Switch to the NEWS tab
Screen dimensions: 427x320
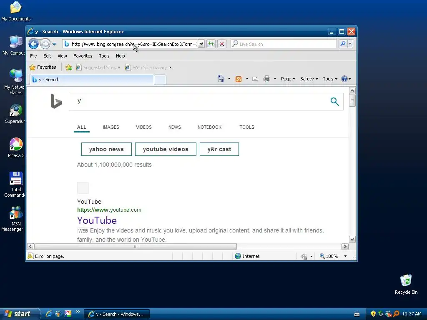point(175,127)
